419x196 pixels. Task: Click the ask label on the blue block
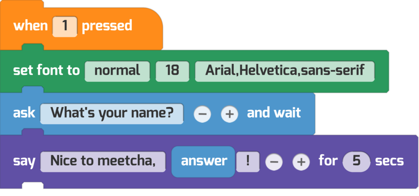(x=24, y=113)
